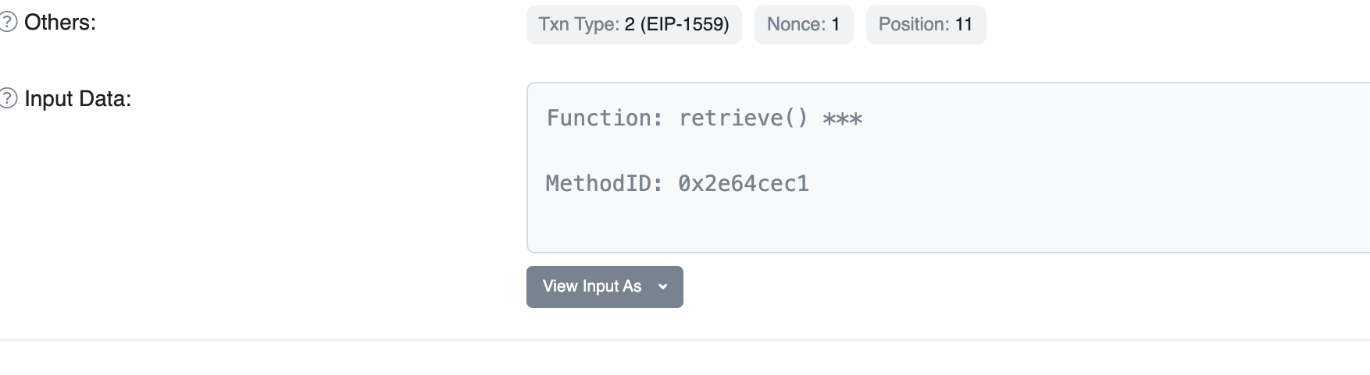Click the MethodID line in input data
The image size is (1370, 375).
point(677,184)
